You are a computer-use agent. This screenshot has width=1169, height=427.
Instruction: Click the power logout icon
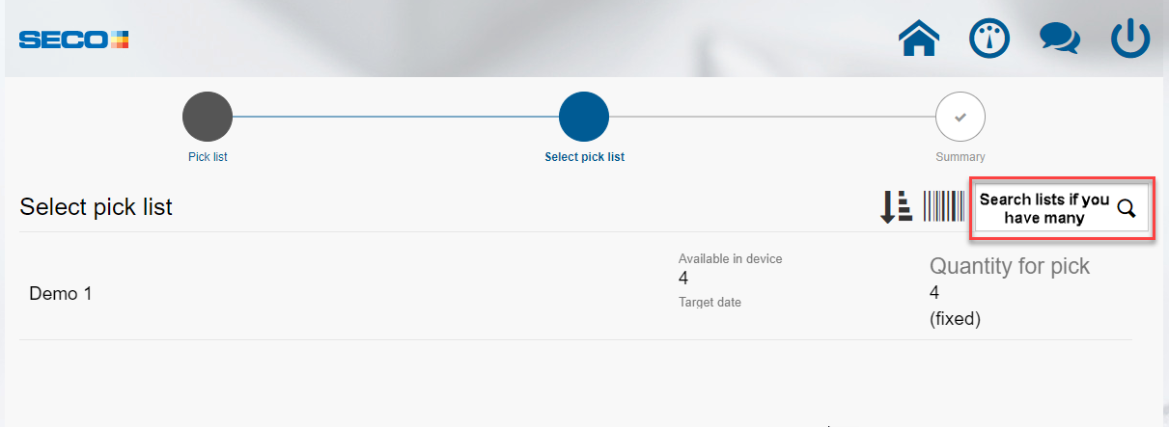[1130, 40]
